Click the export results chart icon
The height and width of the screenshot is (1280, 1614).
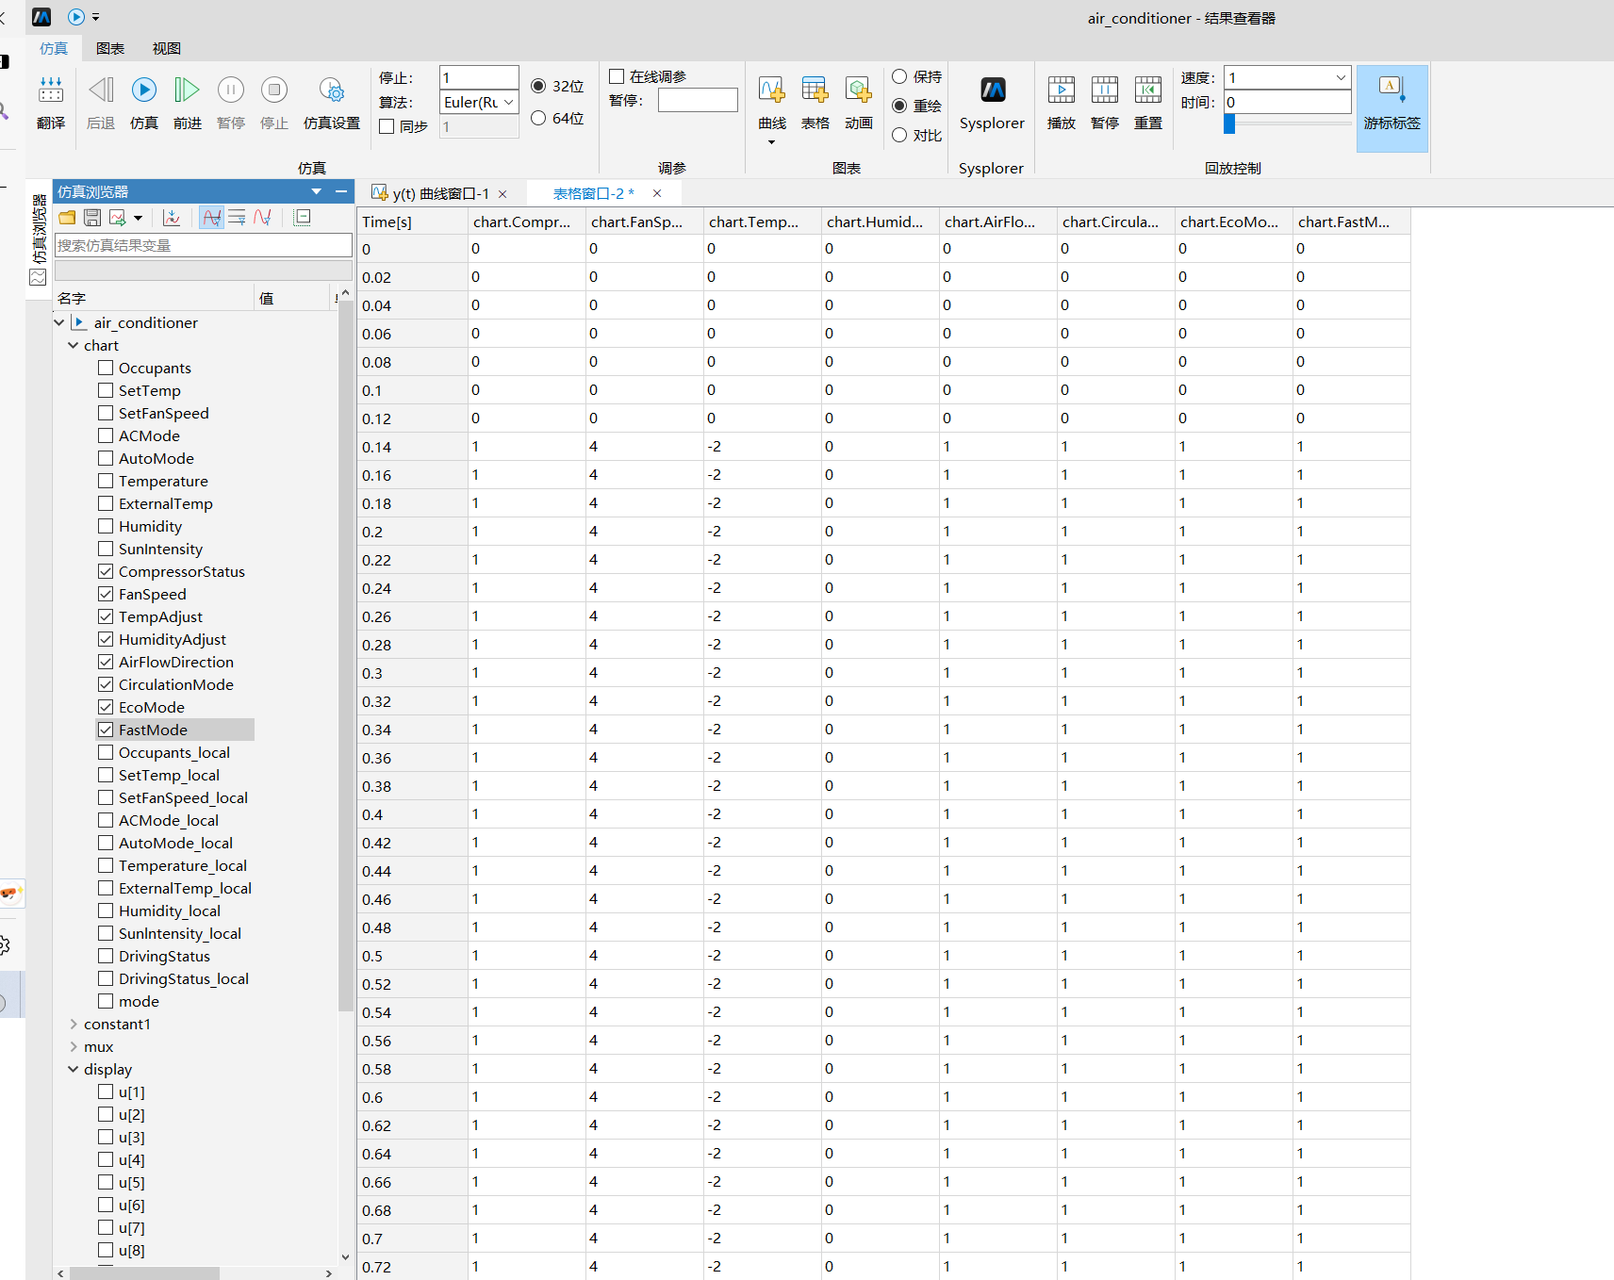118,218
